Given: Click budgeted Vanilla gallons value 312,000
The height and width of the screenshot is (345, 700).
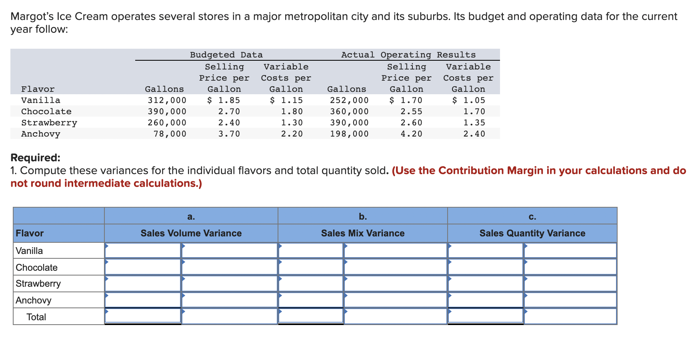Looking at the screenshot, I should [x=167, y=100].
